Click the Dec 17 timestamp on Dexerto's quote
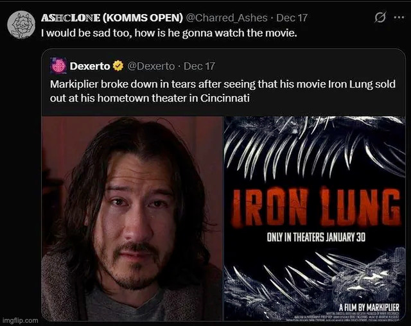The height and width of the screenshot is (326, 411). tap(199, 66)
